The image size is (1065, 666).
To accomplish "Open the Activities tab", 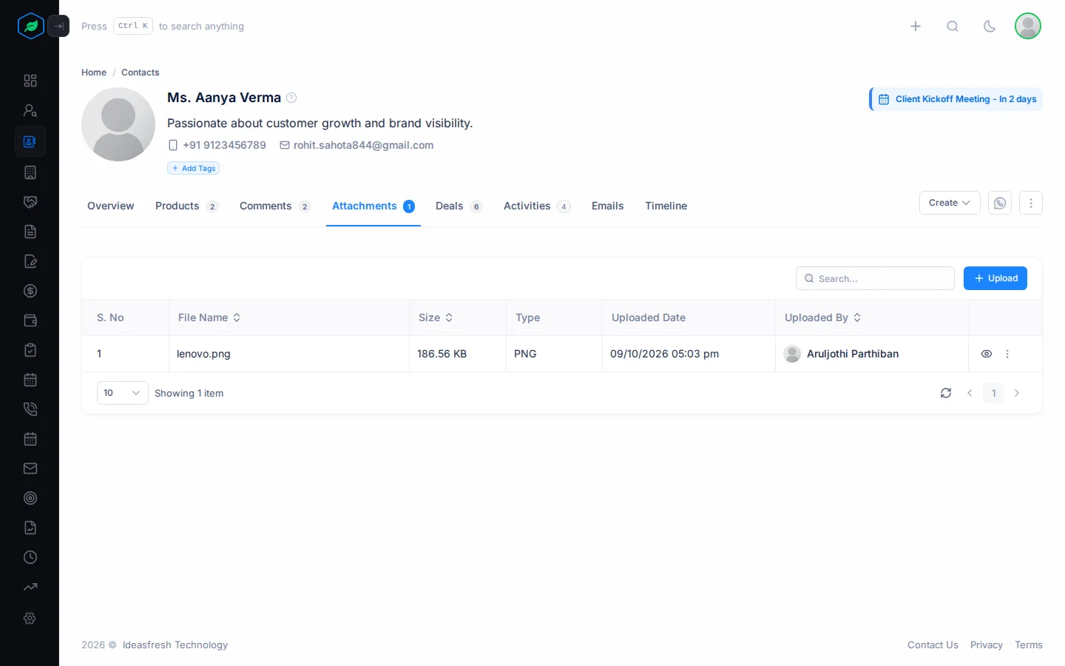I will click(537, 206).
